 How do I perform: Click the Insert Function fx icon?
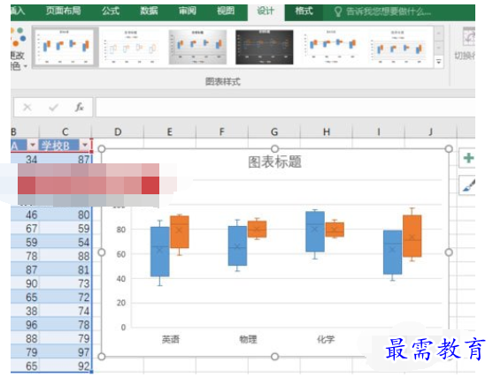[x=80, y=107]
